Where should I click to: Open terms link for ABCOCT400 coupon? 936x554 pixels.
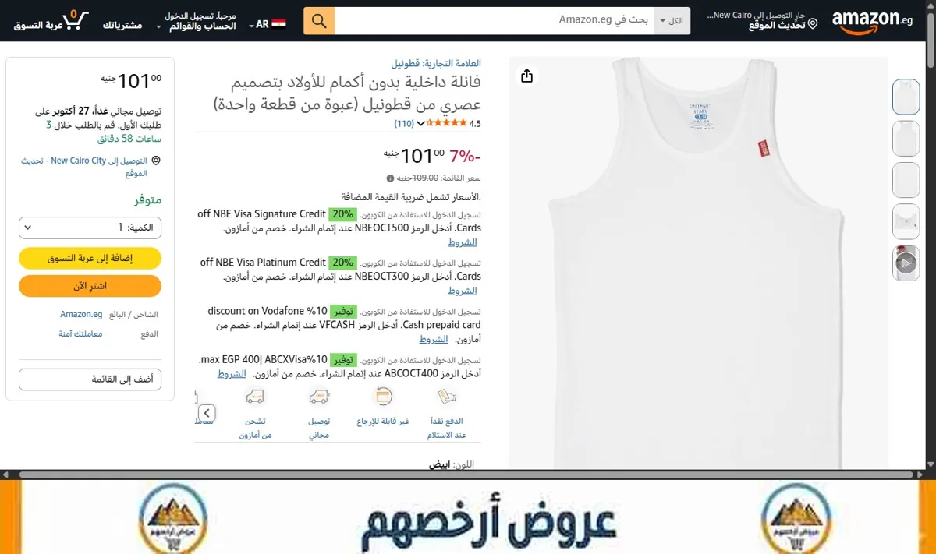tap(232, 374)
